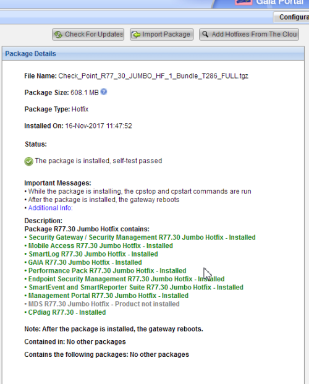309x384 pixels.
Task: Click the Package Type value Hotfix
Action: pos(80,109)
